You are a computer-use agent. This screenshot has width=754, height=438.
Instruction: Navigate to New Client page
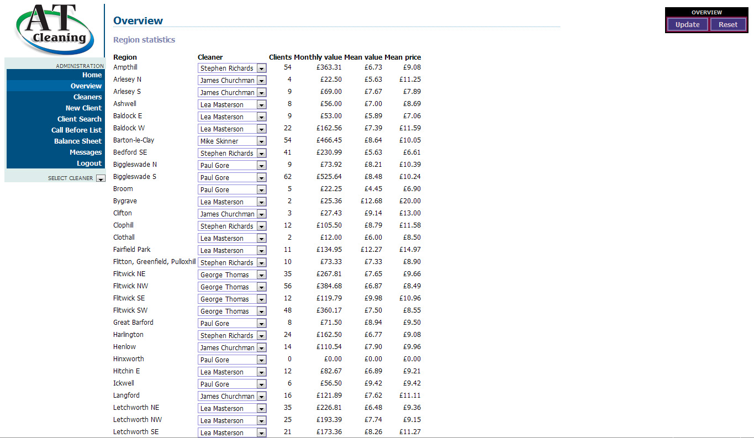coord(83,108)
